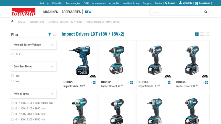Open the DTD153 product image
Viewport: 221px width, 124px height.
click(x=154, y=60)
